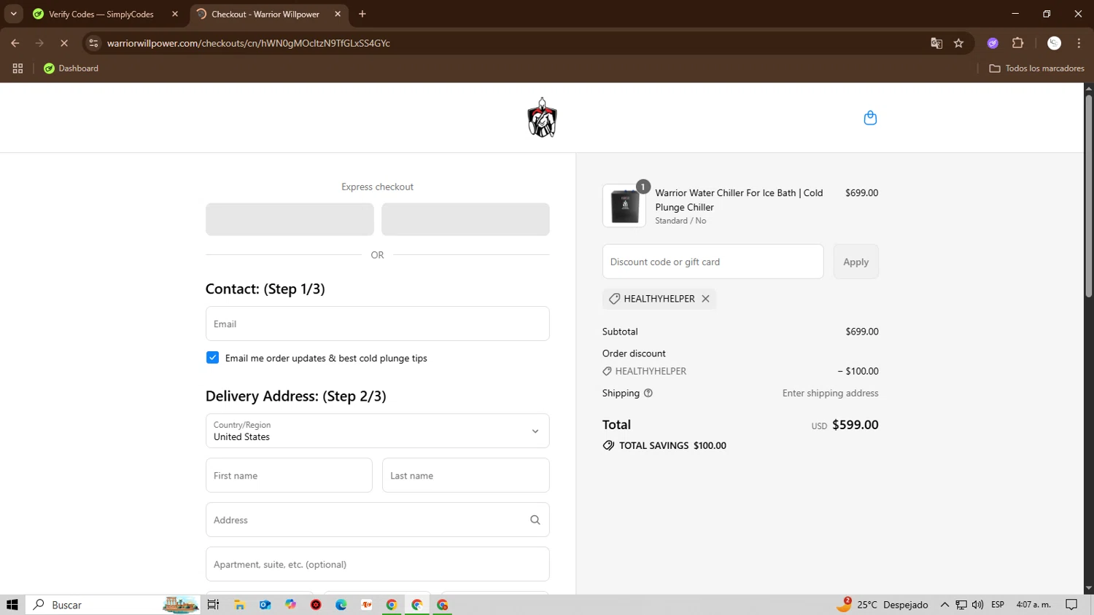The width and height of the screenshot is (1094, 615).
Task: Open the notification center icon
Action: [1071, 605]
